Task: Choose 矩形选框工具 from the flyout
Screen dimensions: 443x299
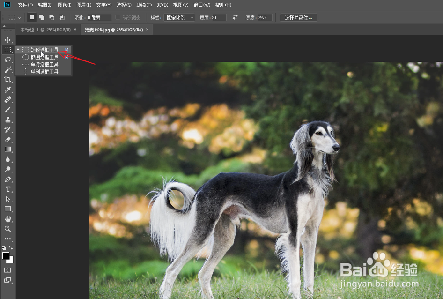Action: pyautogui.click(x=44, y=50)
